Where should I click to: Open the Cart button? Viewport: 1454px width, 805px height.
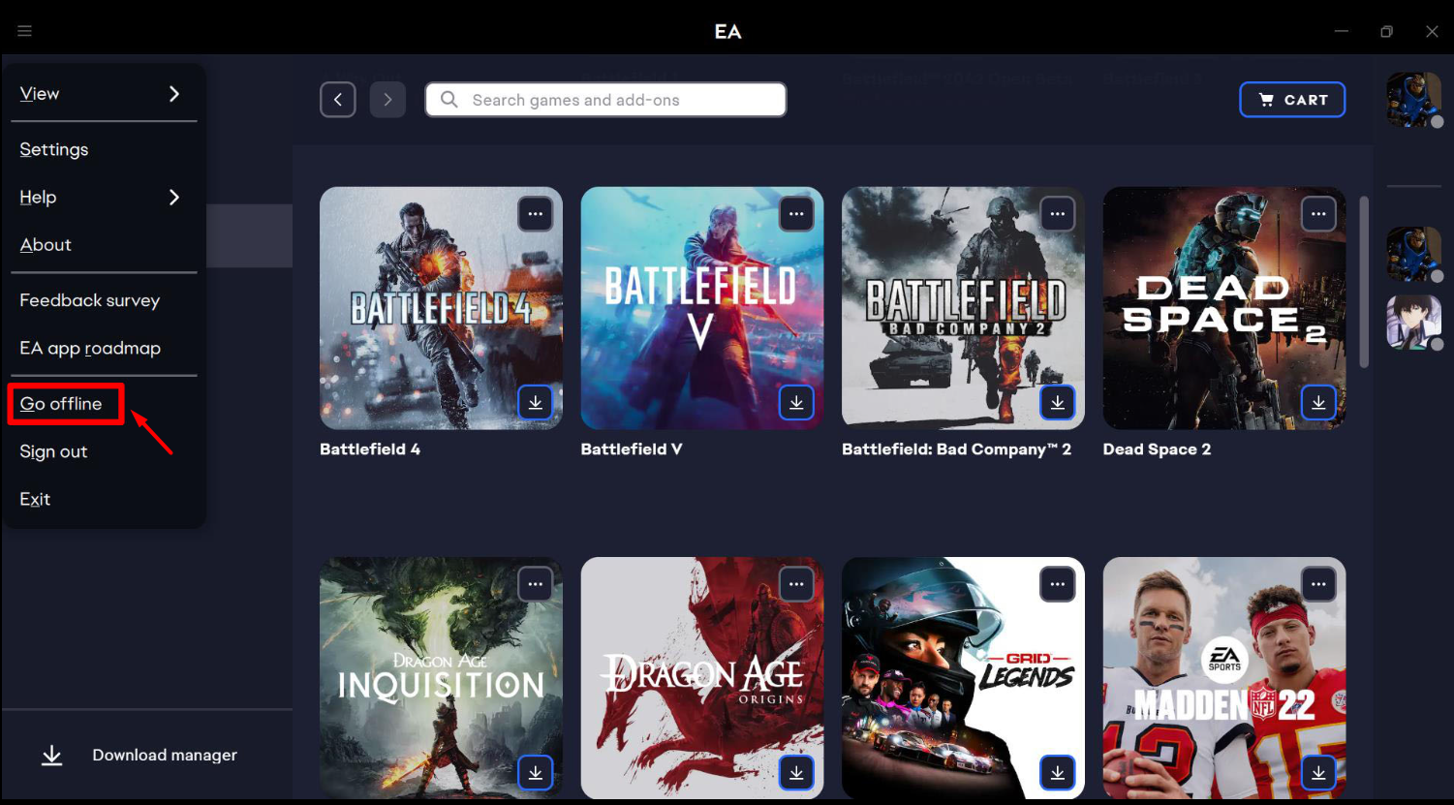(1292, 100)
